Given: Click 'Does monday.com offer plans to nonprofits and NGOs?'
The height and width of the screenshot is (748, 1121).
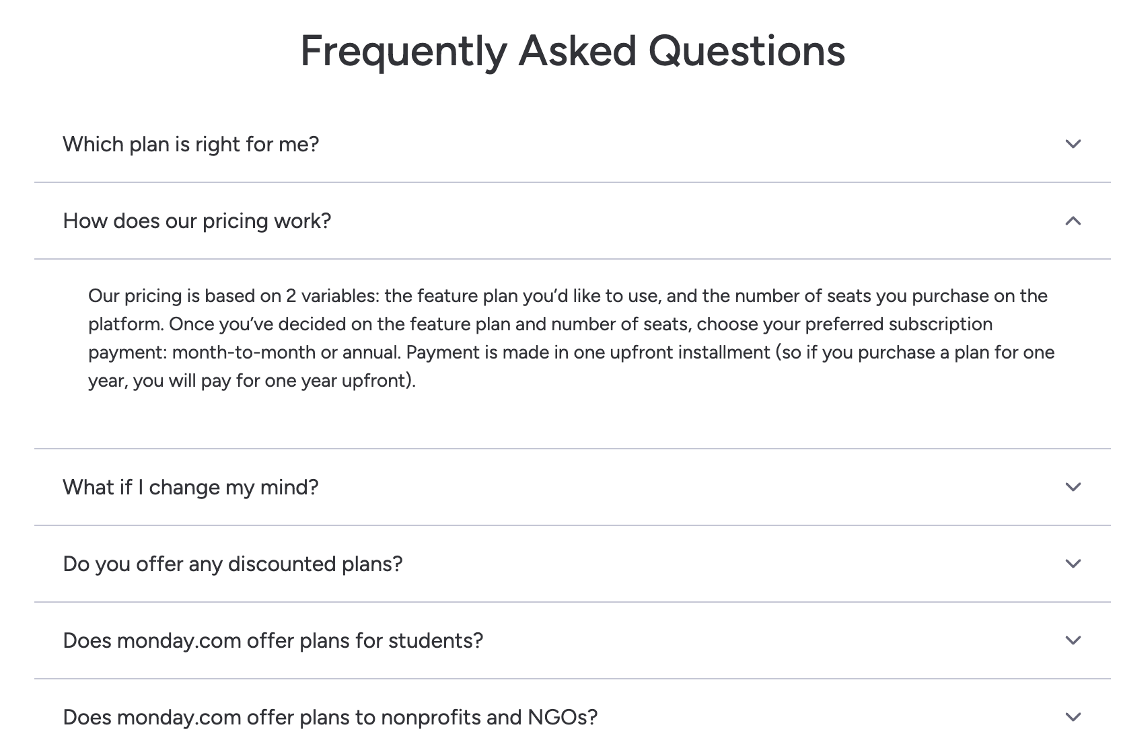Looking at the screenshot, I should click(330, 717).
